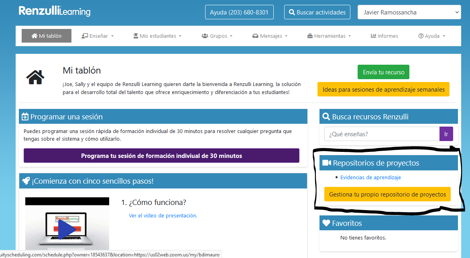Click the 'No tienes favoritos.' text
The height and width of the screenshot is (258, 470).
click(x=363, y=238)
